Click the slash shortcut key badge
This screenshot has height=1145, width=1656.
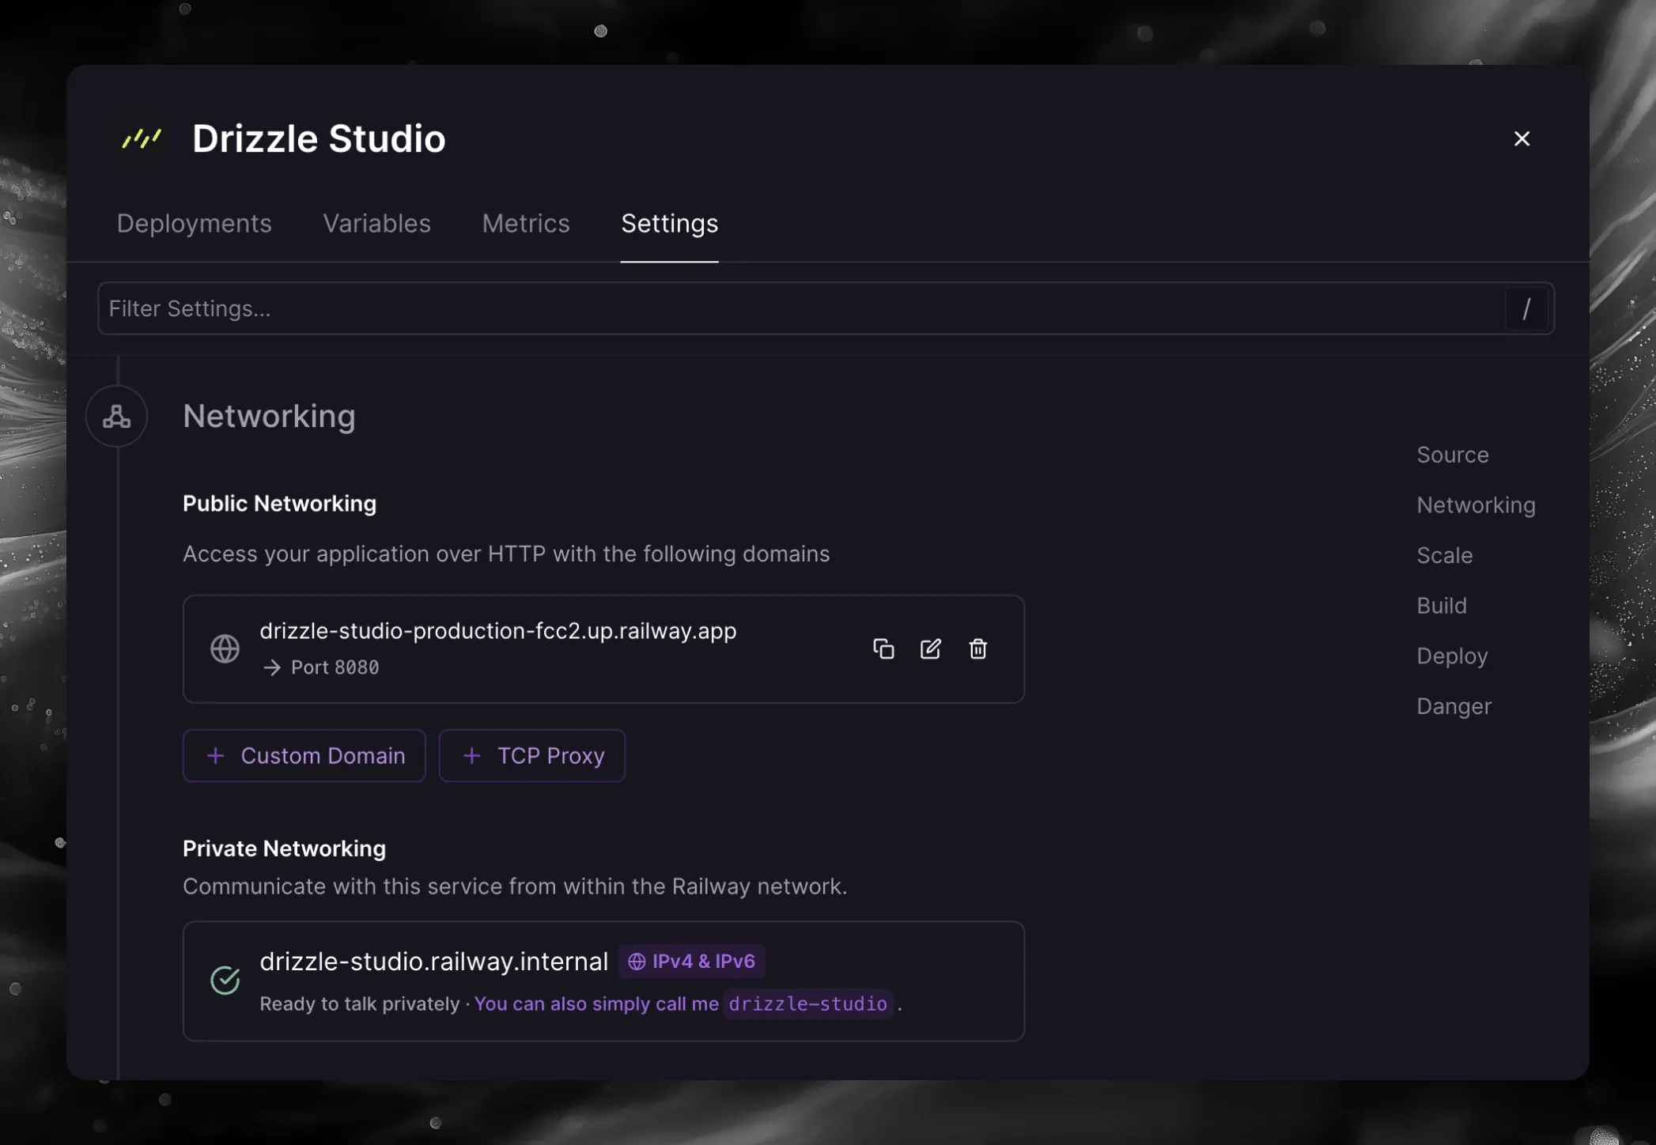tap(1526, 308)
